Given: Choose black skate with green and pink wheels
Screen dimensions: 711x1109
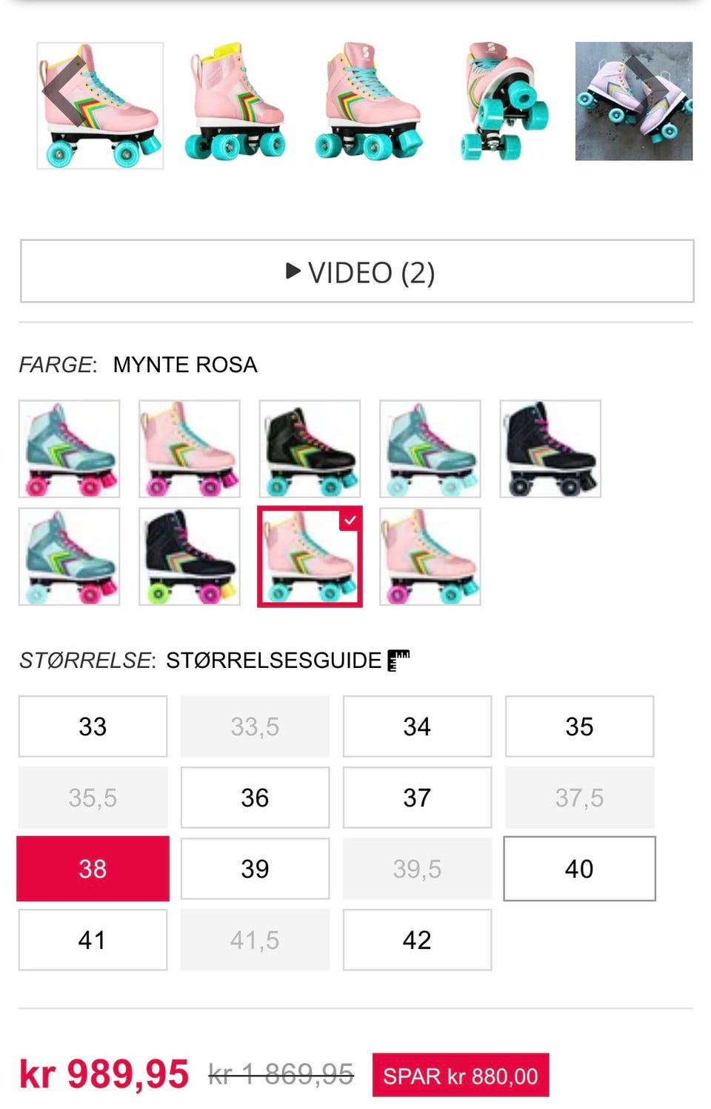Looking at the screenshot, I should (190, 557).
